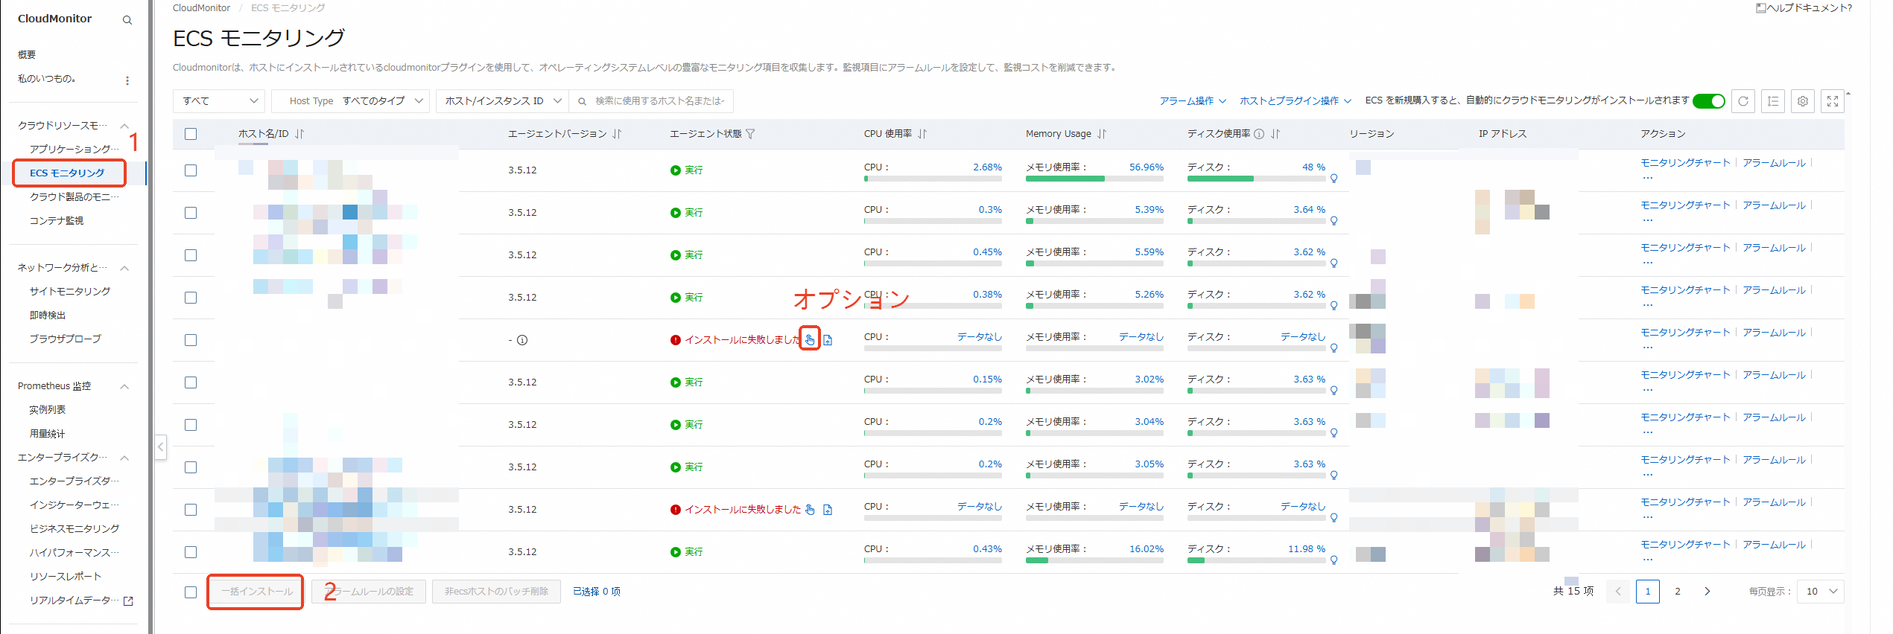
Task: Click the three-dot menu next to 私のいつもの
Action: pos(127,80)
